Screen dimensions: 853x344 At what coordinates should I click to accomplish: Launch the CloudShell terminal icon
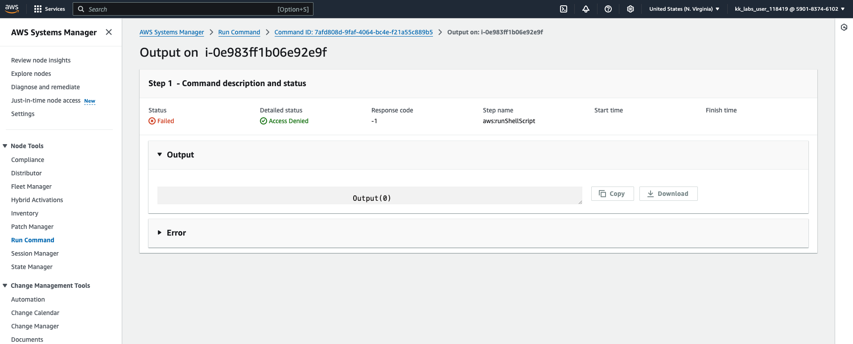coord(564,9)
